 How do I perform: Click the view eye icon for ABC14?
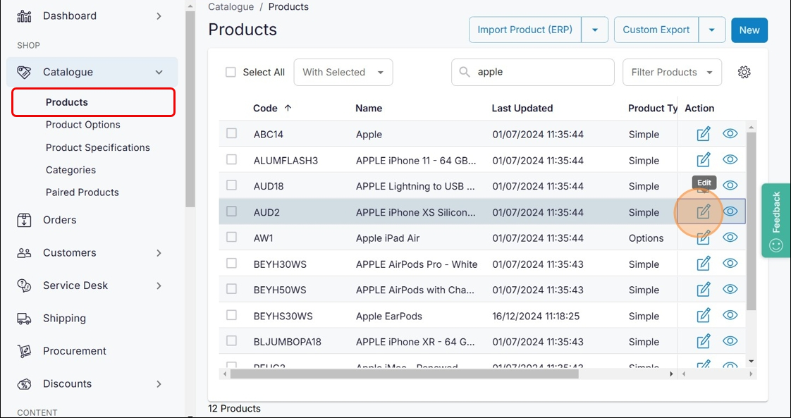pyautogui.click(x=730, y=134)
